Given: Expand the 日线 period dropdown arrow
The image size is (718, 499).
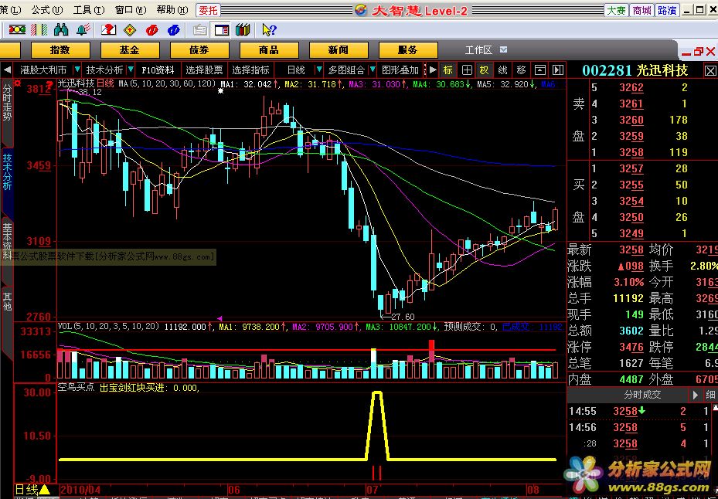Looking at the screenshot, I should pyautogui.click(x=319, y=70).
